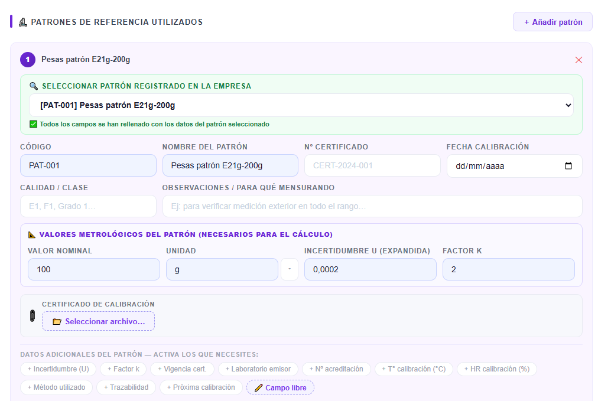The height and width of the screenshot is (401, 598).
Task: Click the Calidad / Clase input
Action: click(x=88, y=206)
